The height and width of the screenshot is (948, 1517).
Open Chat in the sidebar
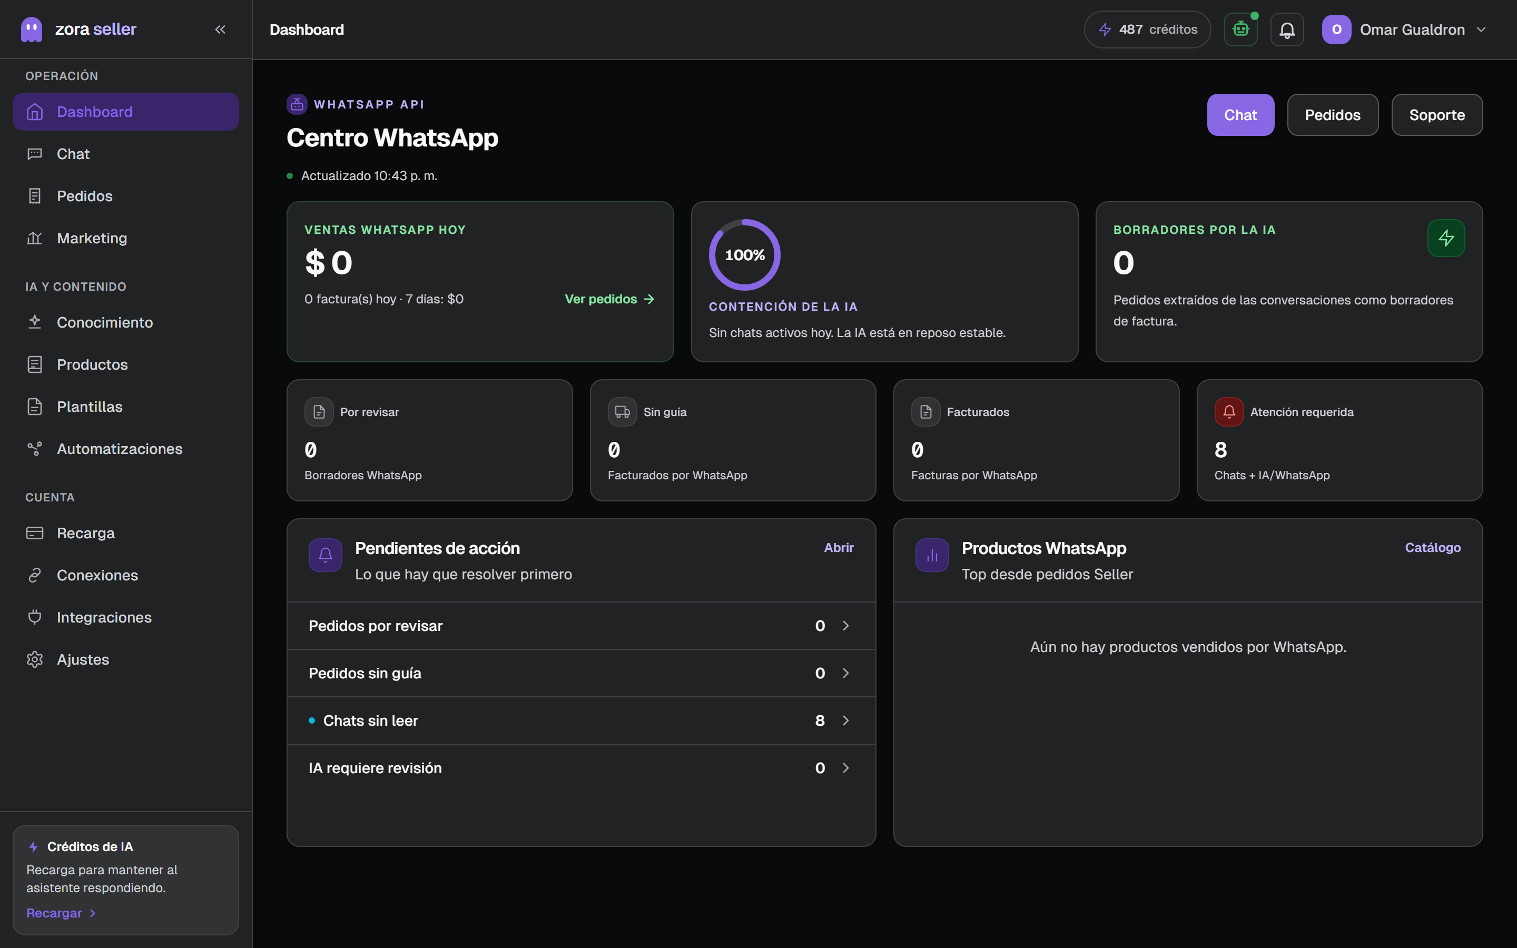(x=125, y=154)
